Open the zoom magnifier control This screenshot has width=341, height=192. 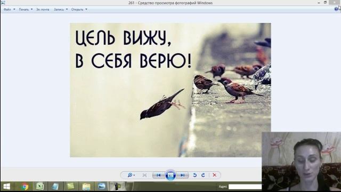click(131, 175)
